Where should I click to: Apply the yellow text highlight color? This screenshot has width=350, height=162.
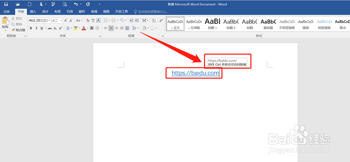pyautogui.click(x=76, y=28)
